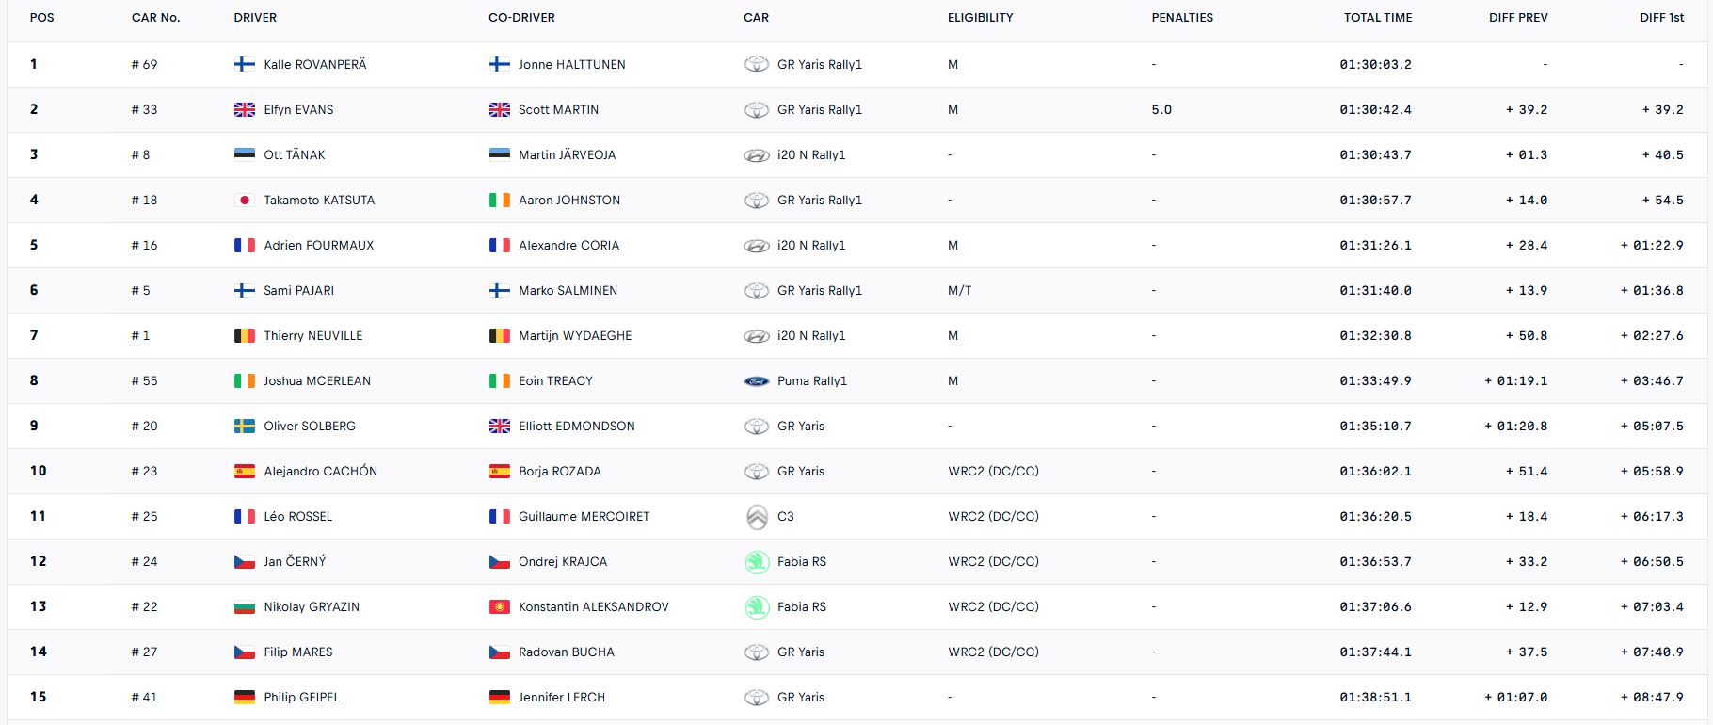The image size is (1713, 725).
Task: Select driver Sami PAJARI's name
Action: (298, 291)
